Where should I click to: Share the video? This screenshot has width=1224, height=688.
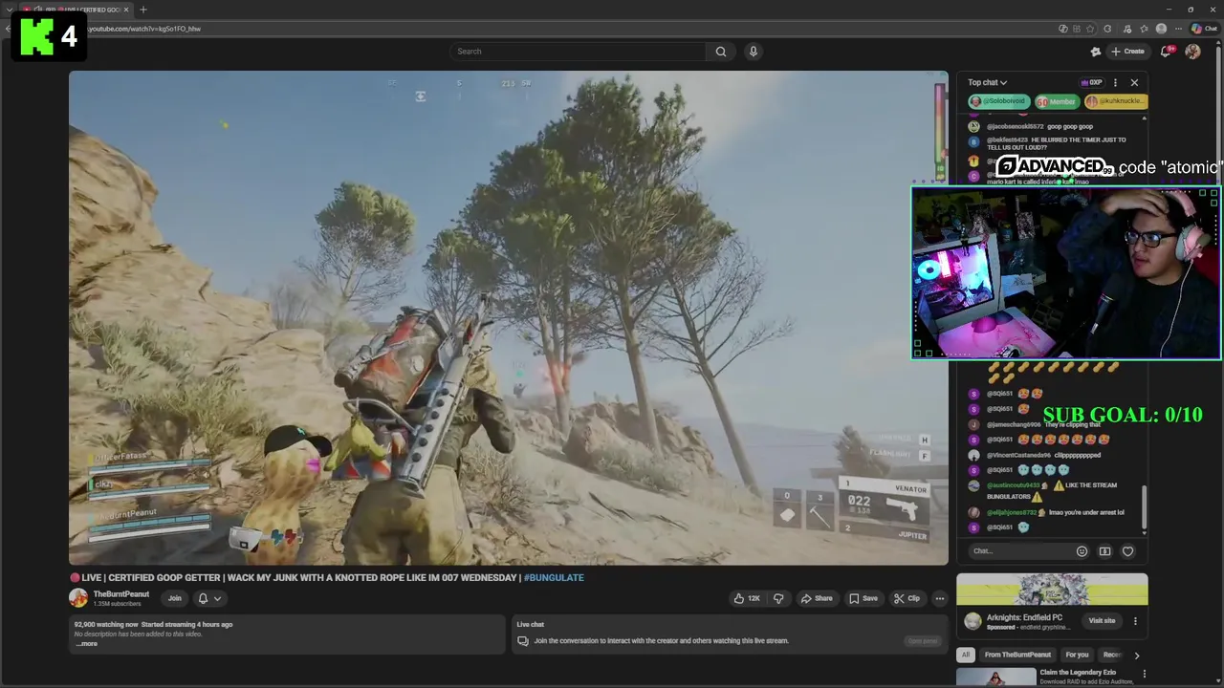pos(817,598)
